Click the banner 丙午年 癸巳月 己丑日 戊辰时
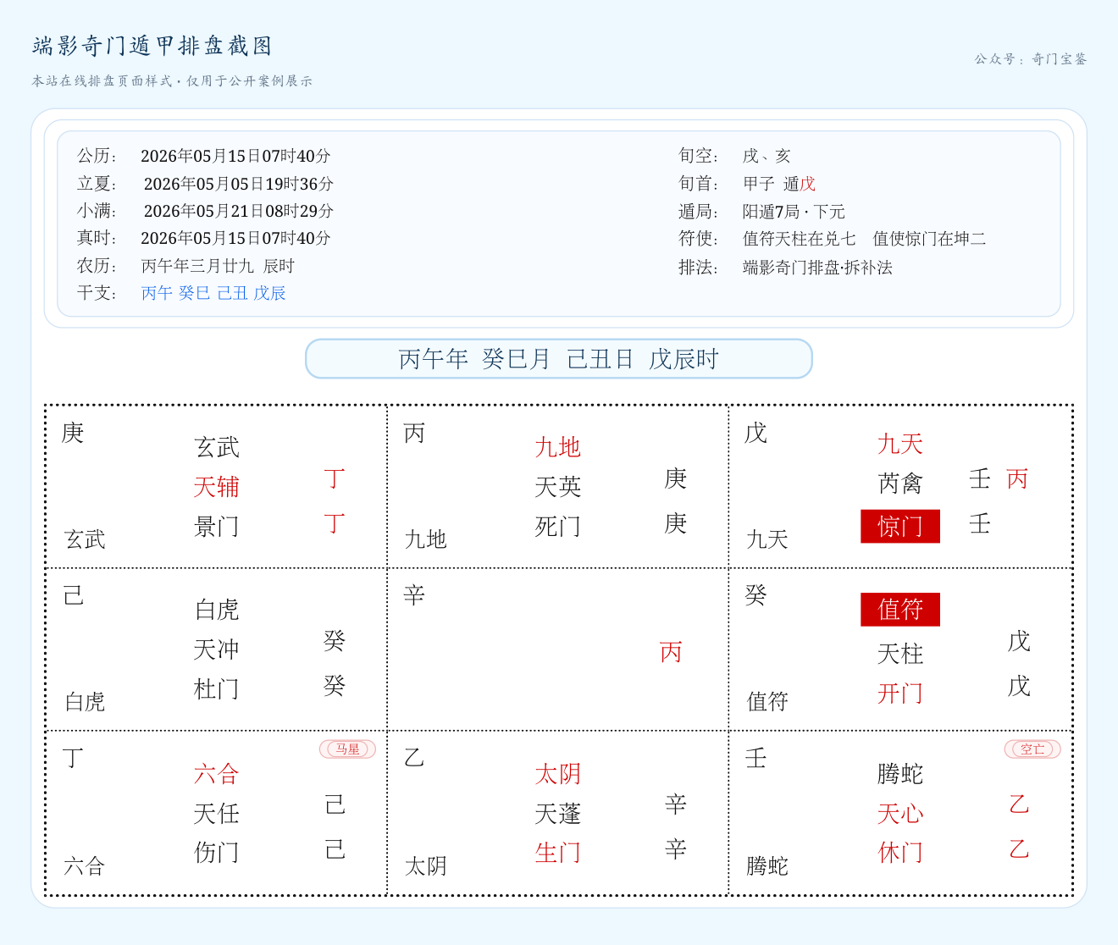The image size is (1118, 945). (x=559, y=359)
